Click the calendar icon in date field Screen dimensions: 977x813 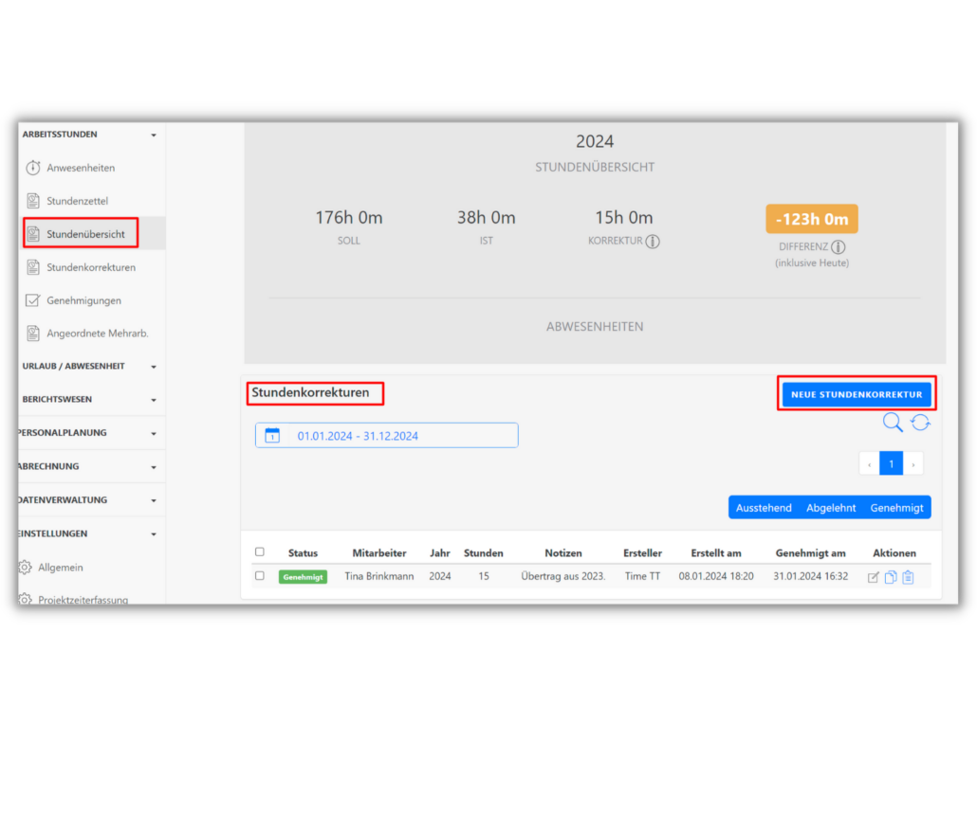pyautogui.click(x=272, y=436)
